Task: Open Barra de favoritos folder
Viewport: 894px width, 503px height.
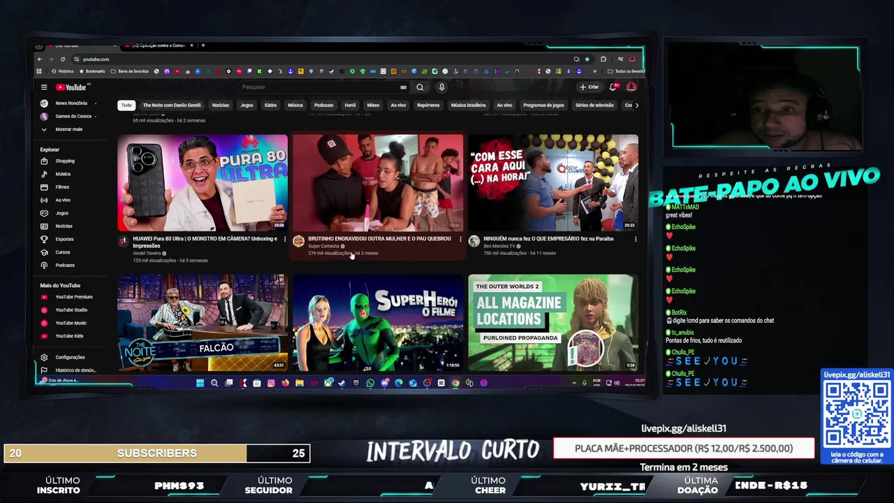Action: tap(130, 71)
